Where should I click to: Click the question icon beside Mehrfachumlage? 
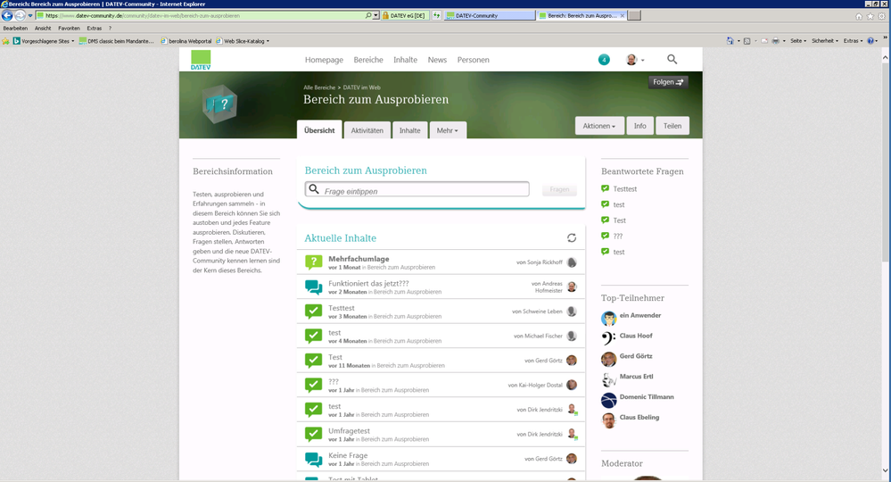[314, 262]
